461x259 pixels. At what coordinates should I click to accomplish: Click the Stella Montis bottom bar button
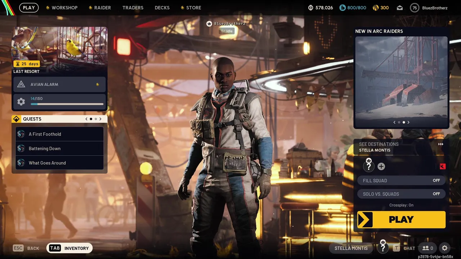point(351,248)
